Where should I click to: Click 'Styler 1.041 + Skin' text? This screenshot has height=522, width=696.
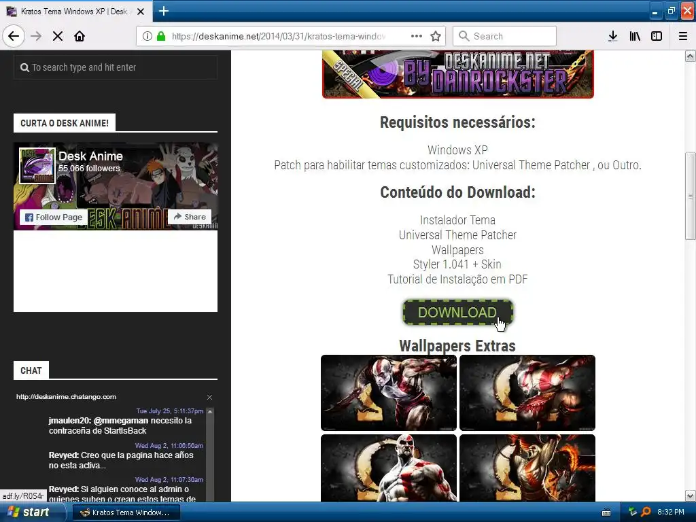[457, 264]
